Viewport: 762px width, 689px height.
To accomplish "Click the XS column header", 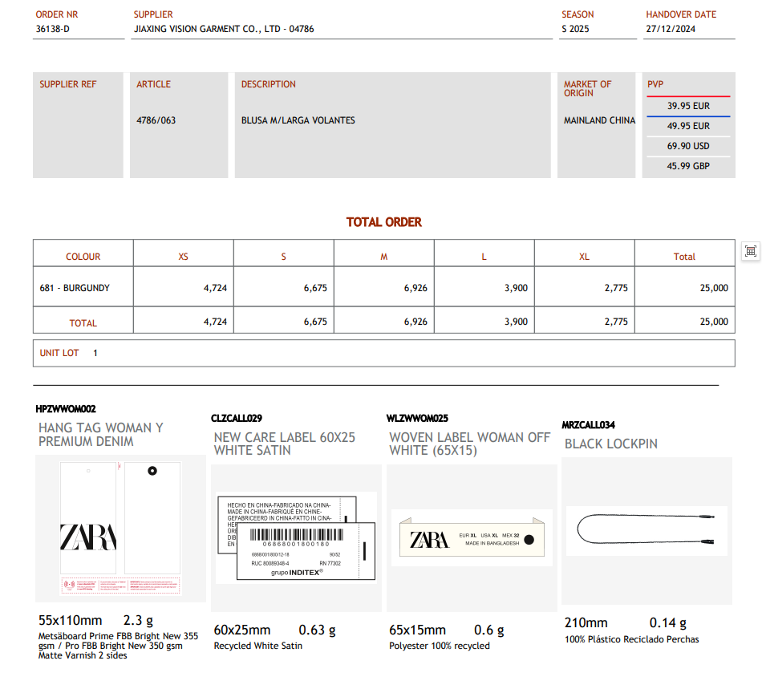I will [x=184, y=257].
